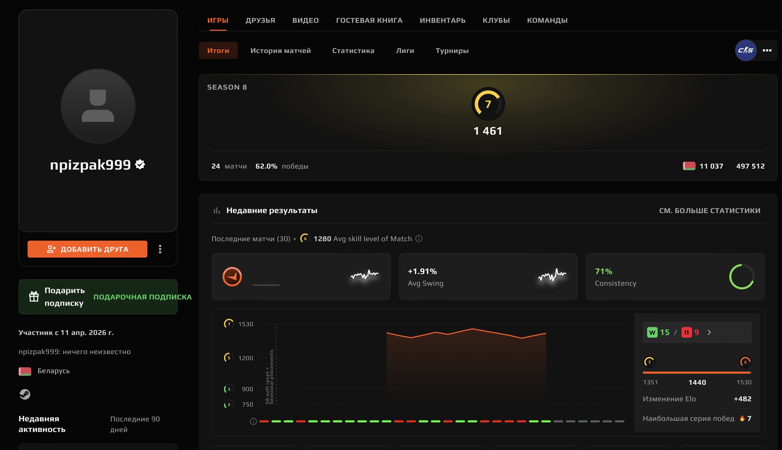Click the profile avatar placeholder
782x450 pixels.
(x=98, y=106)
